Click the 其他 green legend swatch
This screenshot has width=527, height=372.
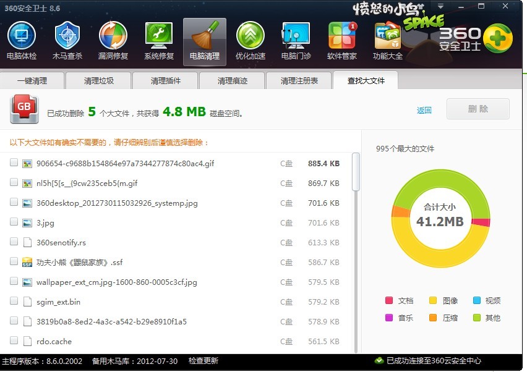pyautogui.click(x=476, y=318)
